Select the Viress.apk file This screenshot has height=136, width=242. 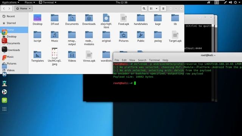tap(89, 57)
